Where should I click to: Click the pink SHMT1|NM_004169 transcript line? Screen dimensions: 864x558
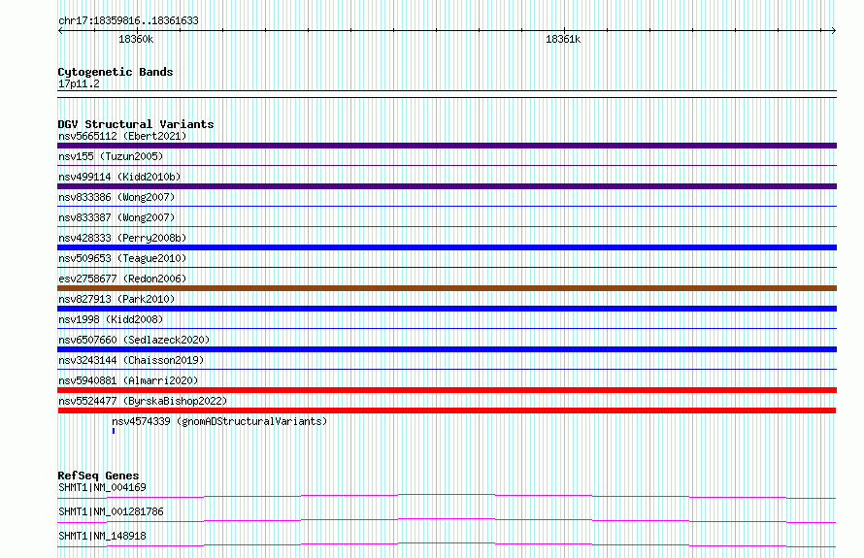tap(447, 496)
